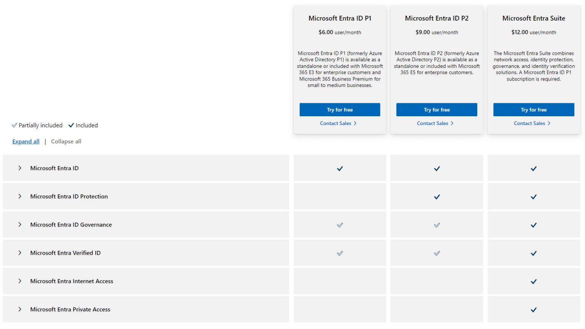Open Contact Sales for Microsoft Entra ID P2
Viewport: 585px width, 329px height.
click(x=435, y=123)
